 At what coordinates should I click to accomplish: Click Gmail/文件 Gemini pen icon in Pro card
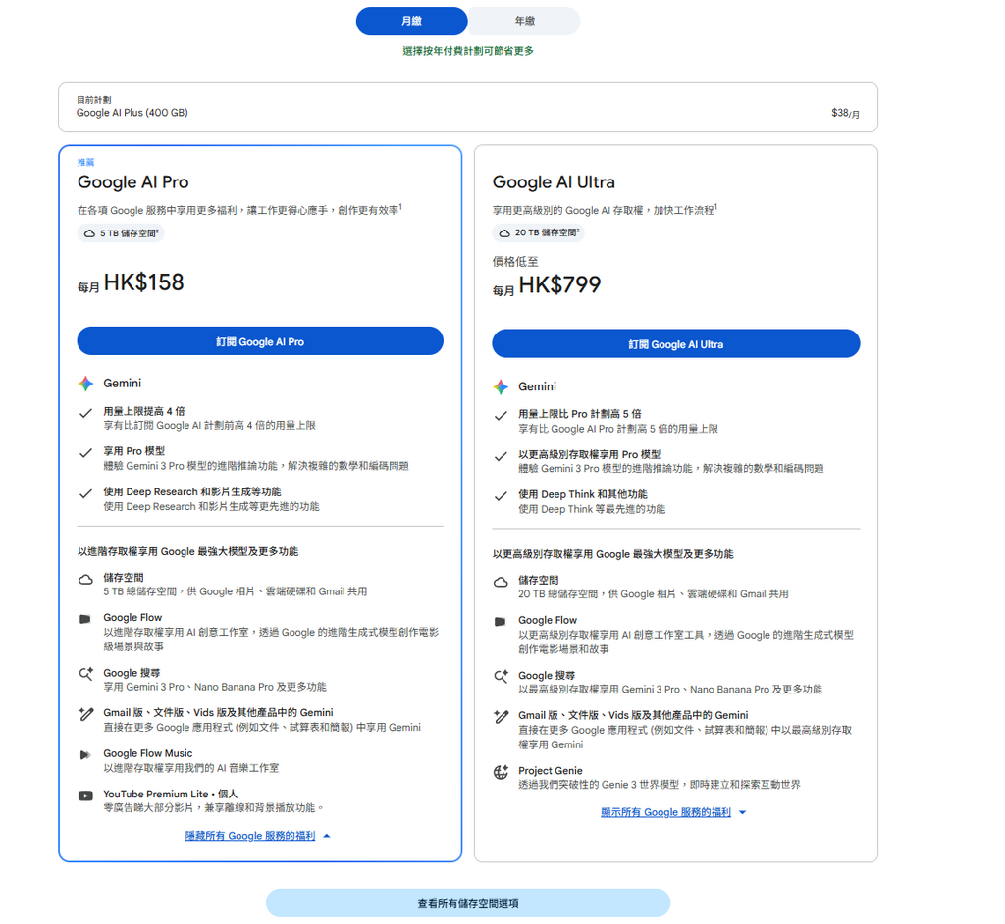[x=85, y=714]
